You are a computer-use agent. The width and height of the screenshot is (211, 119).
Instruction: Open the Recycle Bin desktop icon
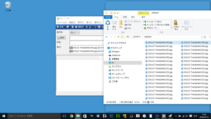(x=8, y=5)
